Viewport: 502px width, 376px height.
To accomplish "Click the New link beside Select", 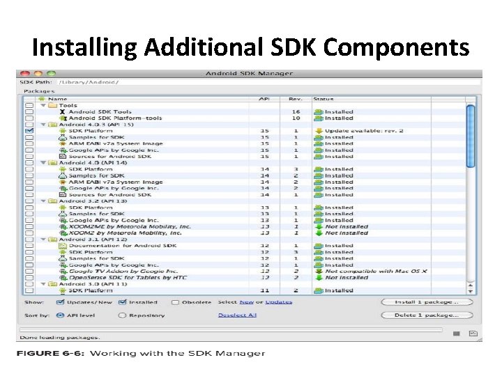I will 247,302.
